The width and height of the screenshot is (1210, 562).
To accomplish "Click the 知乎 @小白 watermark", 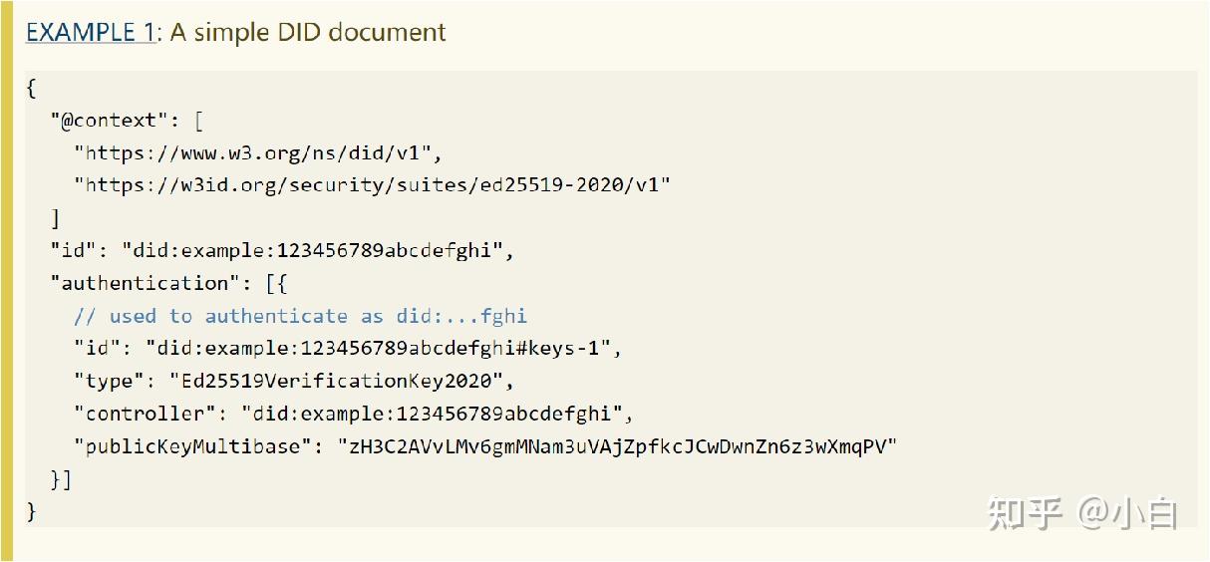I will (x=1083, y=512).
